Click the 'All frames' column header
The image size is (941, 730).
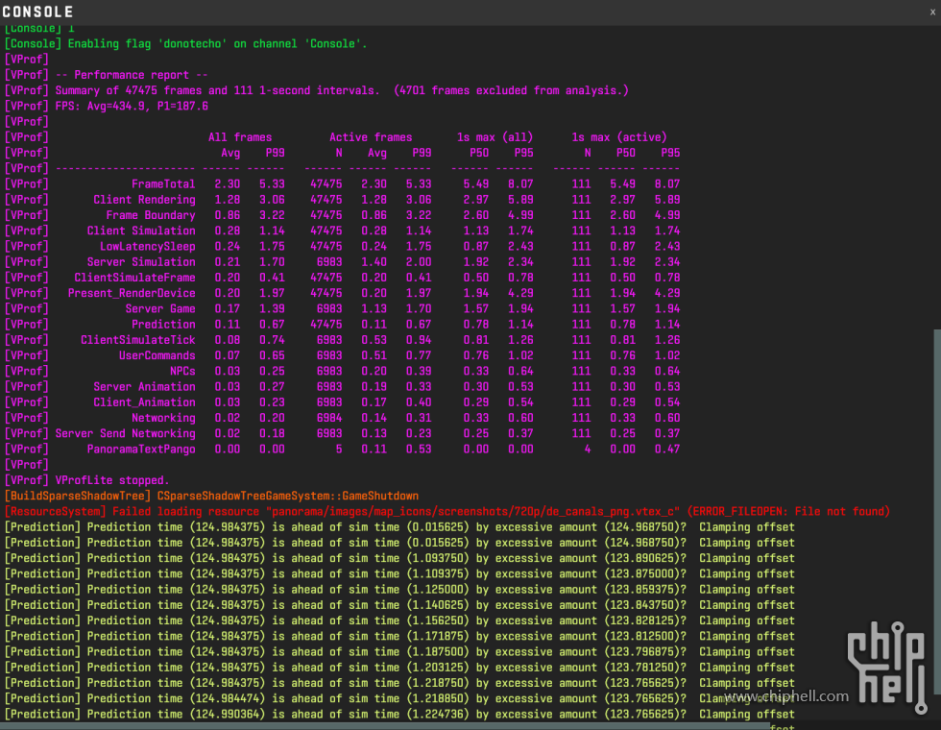click(240, 137)
